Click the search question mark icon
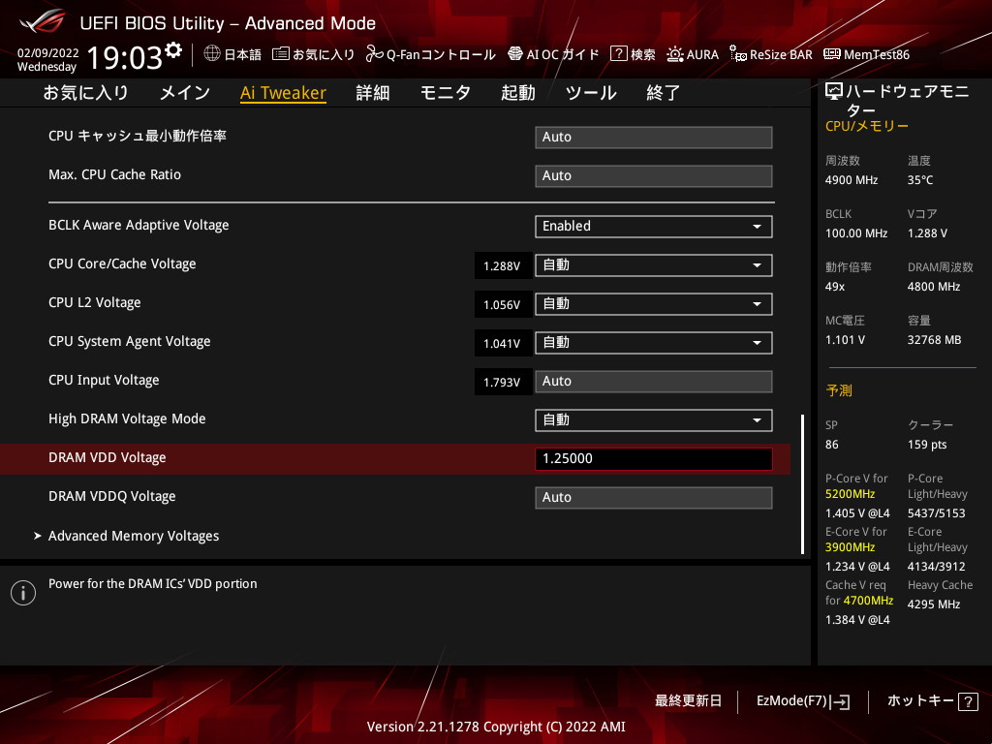Viewport: 992px width, 744px height. click(x=618, y=54)
